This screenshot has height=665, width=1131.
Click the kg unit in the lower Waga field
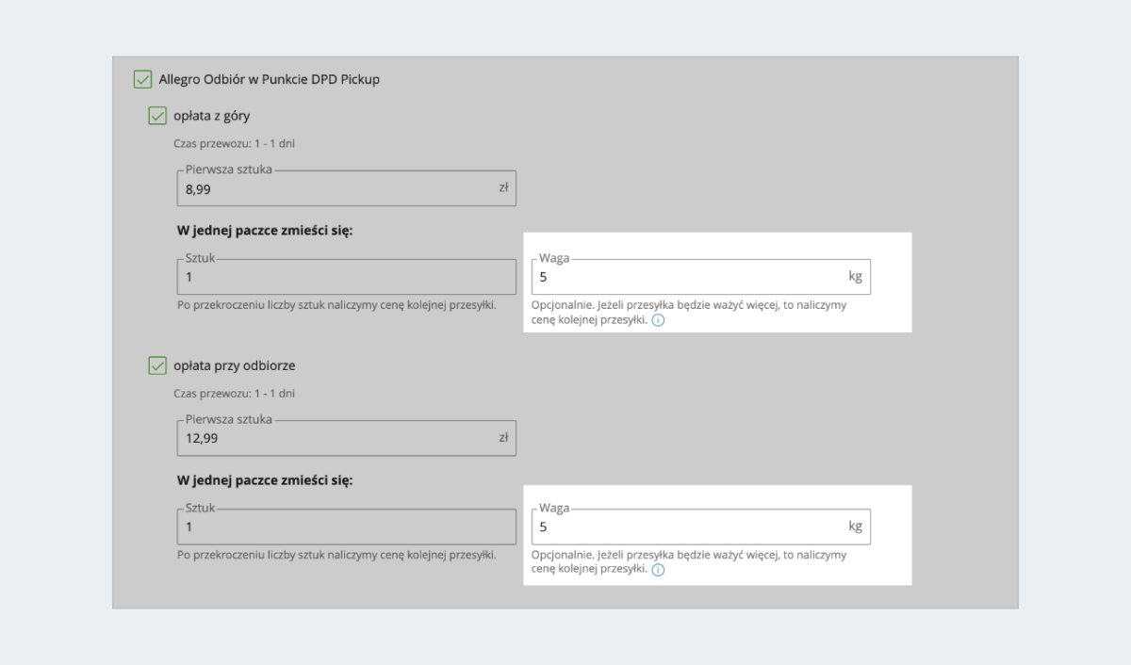[x=855, y=527]
